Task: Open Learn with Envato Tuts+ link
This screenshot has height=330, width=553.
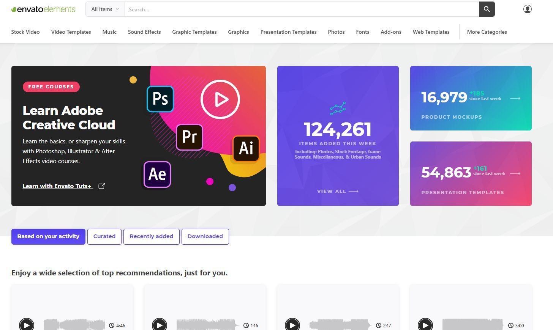Action: tap(58, 186)
